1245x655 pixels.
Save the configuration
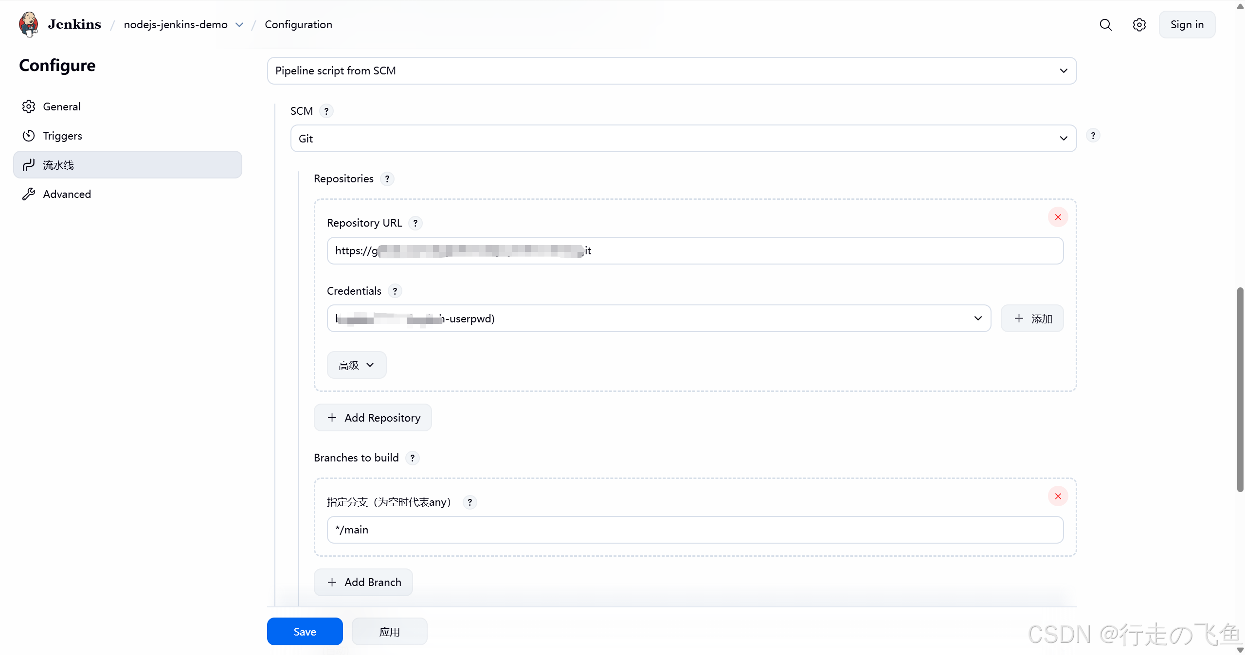(x=305, y=632)
